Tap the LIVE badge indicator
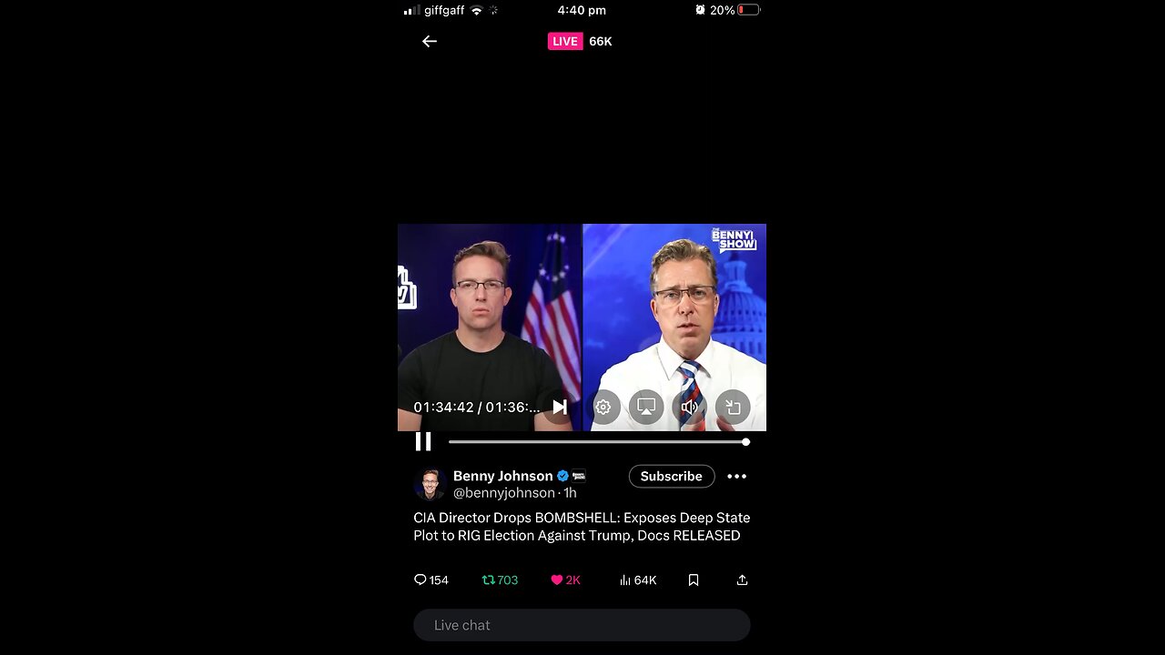1165x655 pixels. 565,41
